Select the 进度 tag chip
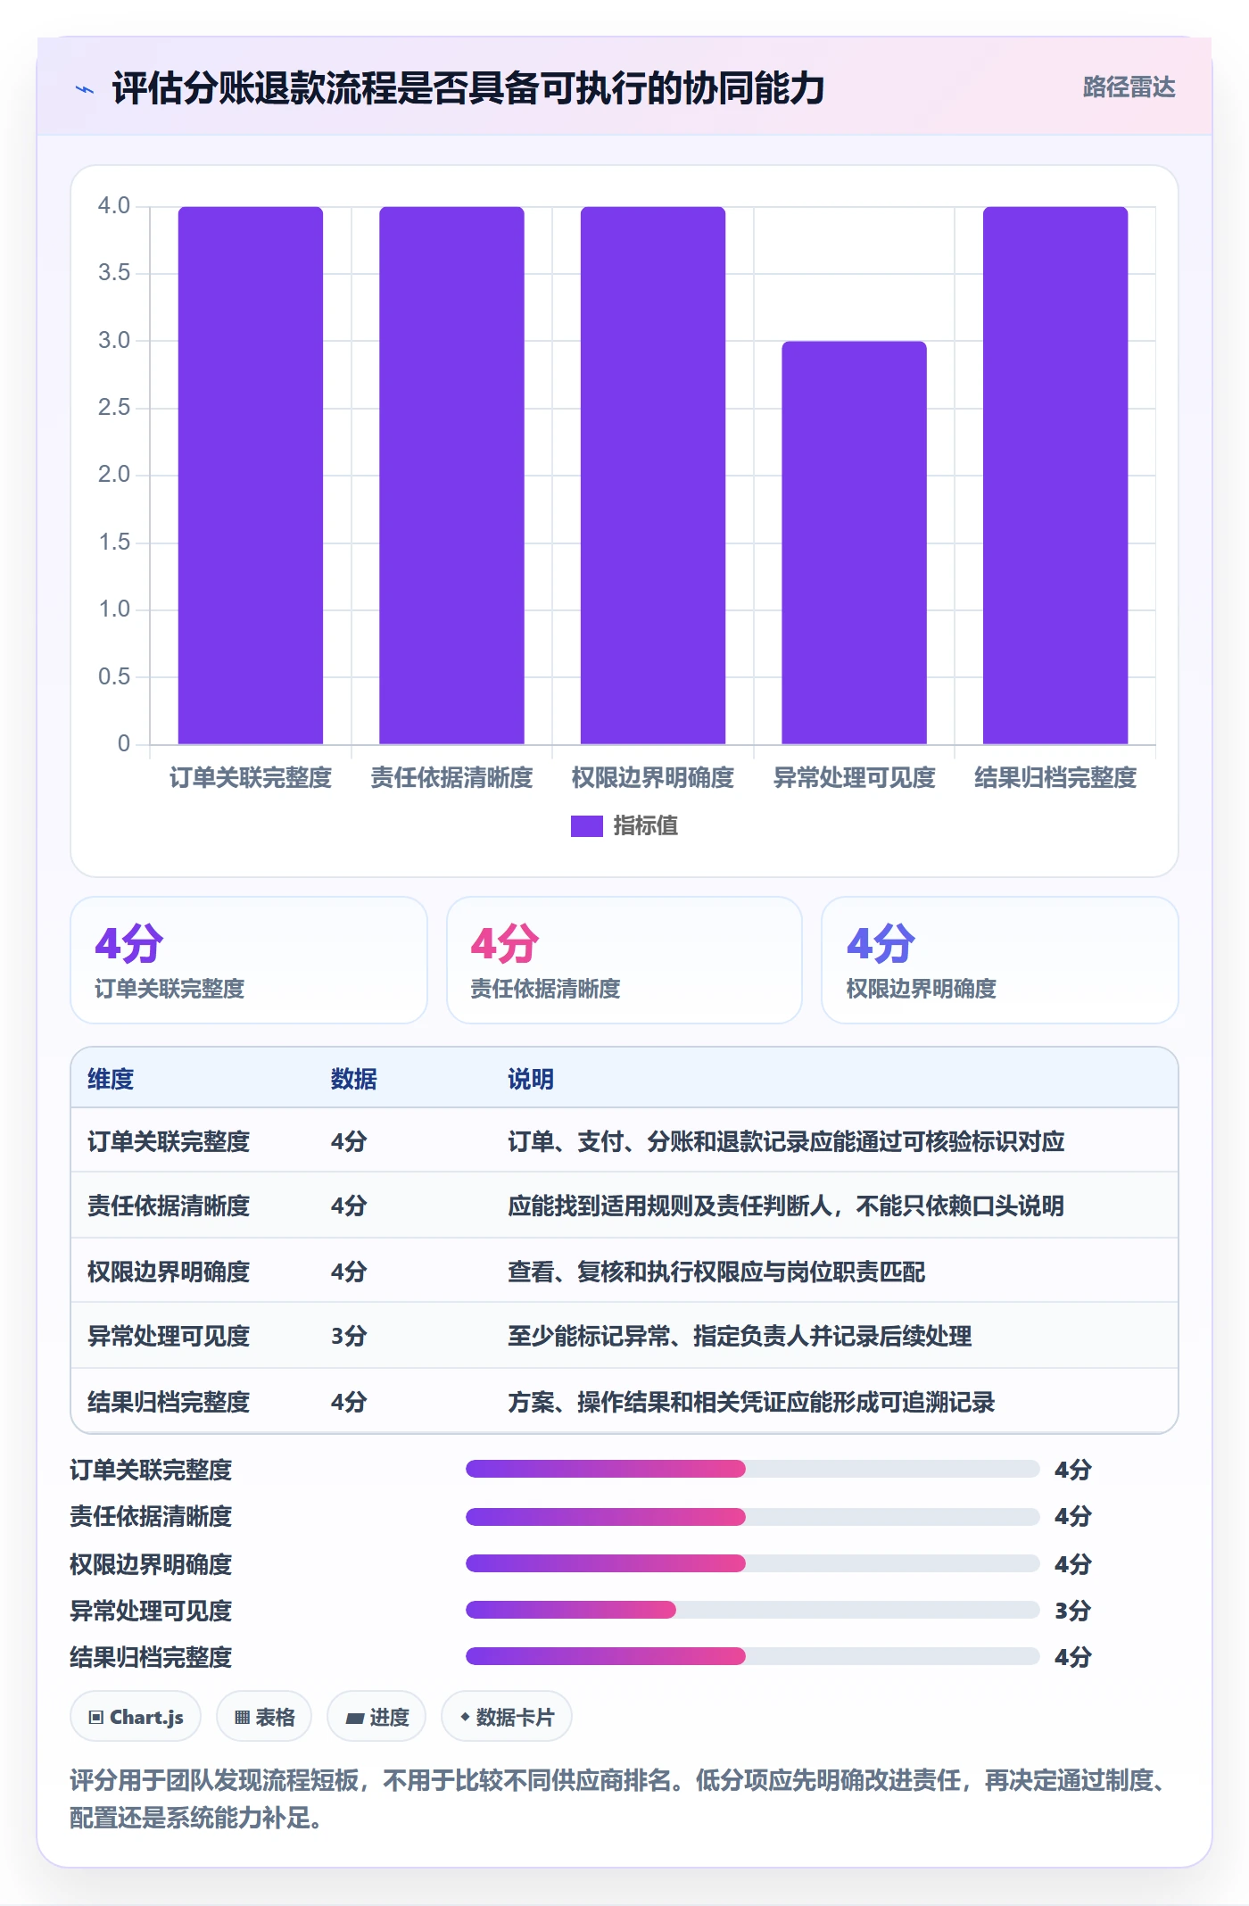Screen dimensions: 1249x1906 (x=376, y=1716)
